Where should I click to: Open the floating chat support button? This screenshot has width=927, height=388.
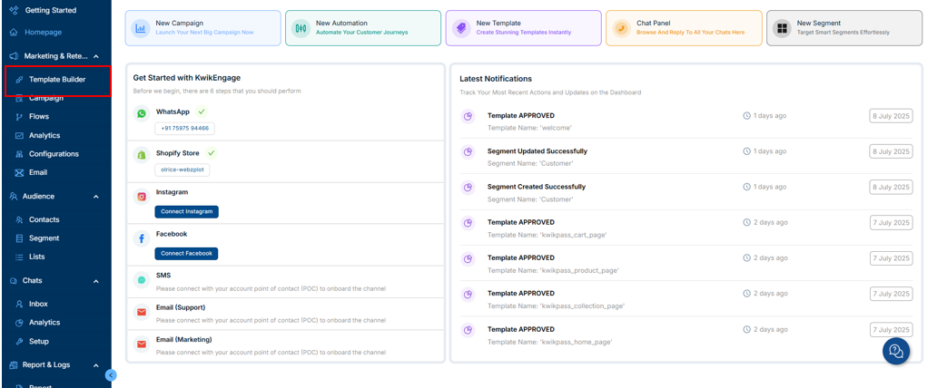pos(895,352)
